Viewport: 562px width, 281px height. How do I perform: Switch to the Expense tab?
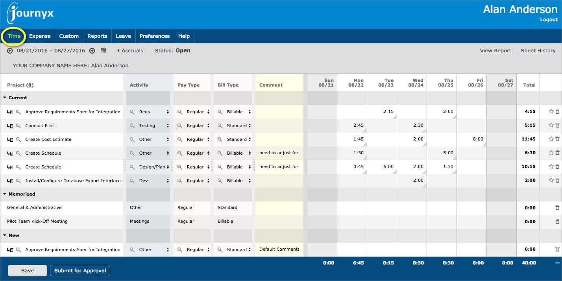click(39, 36)
